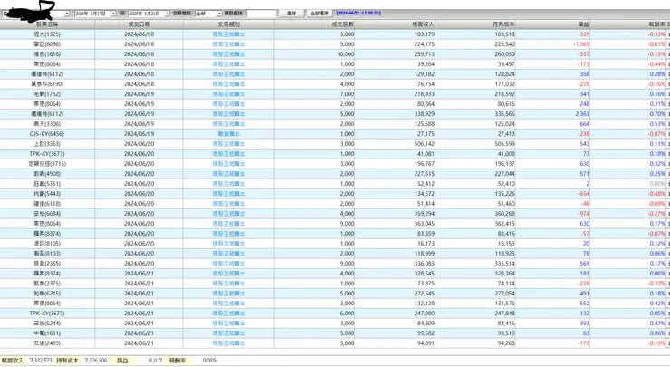This screenshot has height=367, width=670.
Task: Select the 凌巨(8105) stock name
Action: pos(47,244)
